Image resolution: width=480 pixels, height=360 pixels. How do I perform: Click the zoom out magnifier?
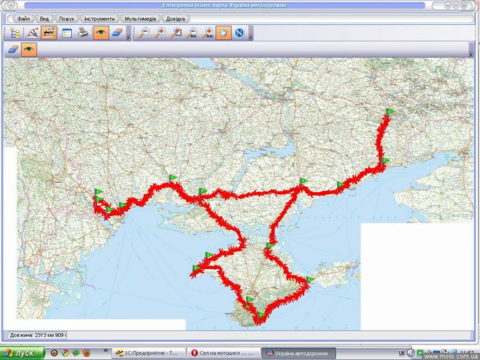click(x=144, y=33)
